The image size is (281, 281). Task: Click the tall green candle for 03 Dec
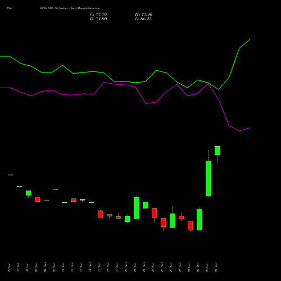(208, 178)
